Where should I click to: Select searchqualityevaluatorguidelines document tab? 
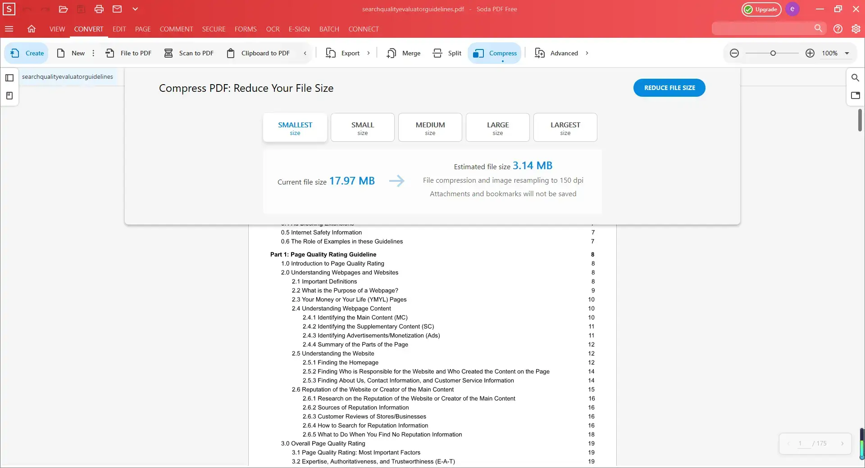coord(68,76)
